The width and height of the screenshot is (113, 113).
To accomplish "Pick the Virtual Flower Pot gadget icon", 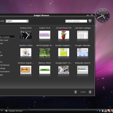I will (x=64, y=35).
